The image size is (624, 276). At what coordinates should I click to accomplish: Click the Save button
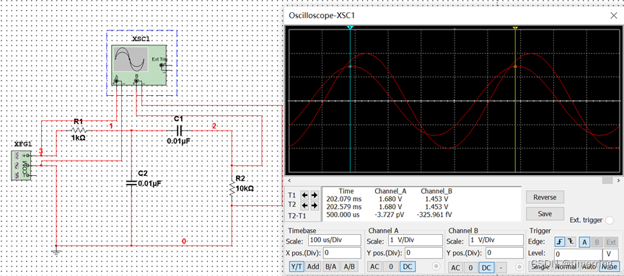(545, 213)
